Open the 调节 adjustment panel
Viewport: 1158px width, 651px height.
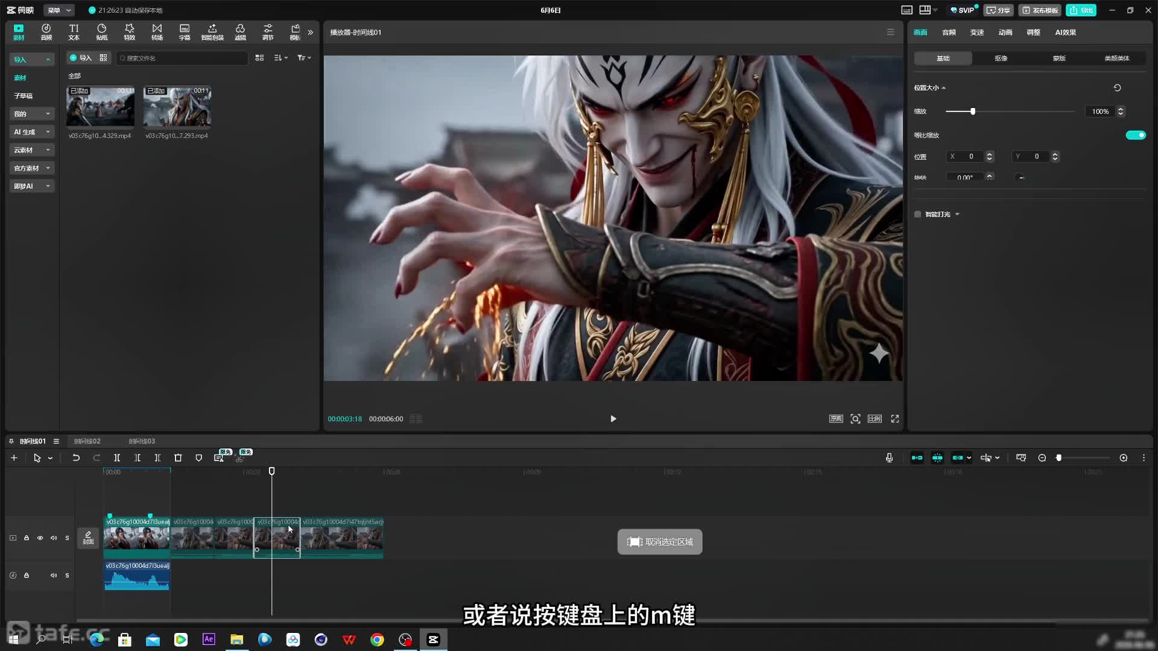[268, 32]
